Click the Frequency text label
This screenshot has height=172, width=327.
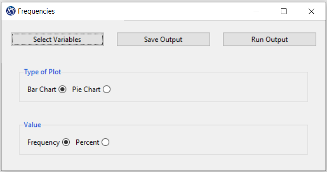pos(43,142)
